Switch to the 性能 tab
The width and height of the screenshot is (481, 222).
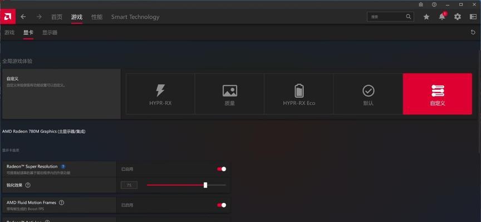tap(97, 17)
